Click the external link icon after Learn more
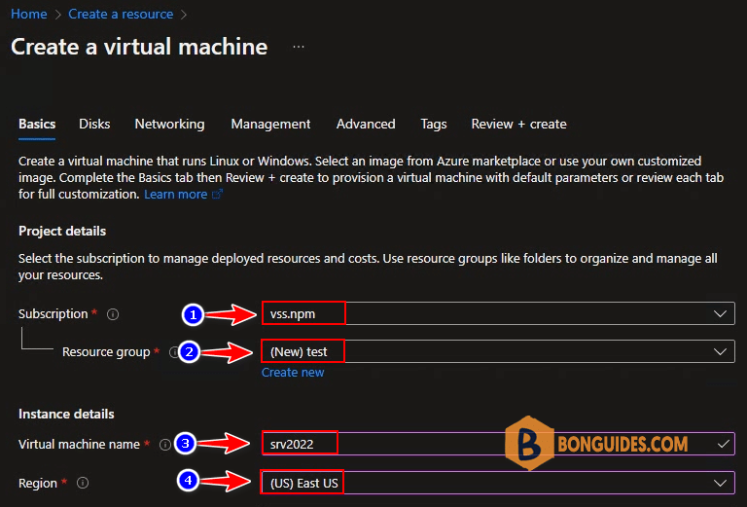Screen dimensions: 747x507 (x=217, y=194)
